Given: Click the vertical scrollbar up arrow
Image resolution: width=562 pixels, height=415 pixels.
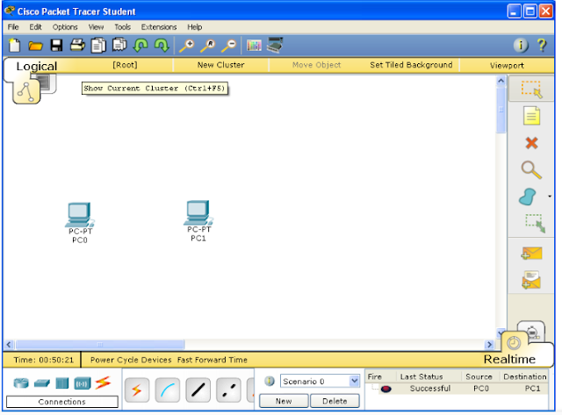Looking at the screenshot, I should tap(501, 81).
